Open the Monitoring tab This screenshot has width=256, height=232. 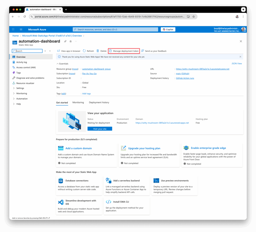(x=78, y=102)
